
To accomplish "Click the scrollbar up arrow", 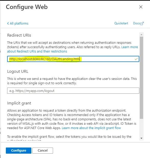I will 142,35.
